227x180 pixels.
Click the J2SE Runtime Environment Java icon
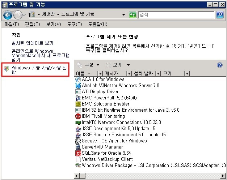78,135
